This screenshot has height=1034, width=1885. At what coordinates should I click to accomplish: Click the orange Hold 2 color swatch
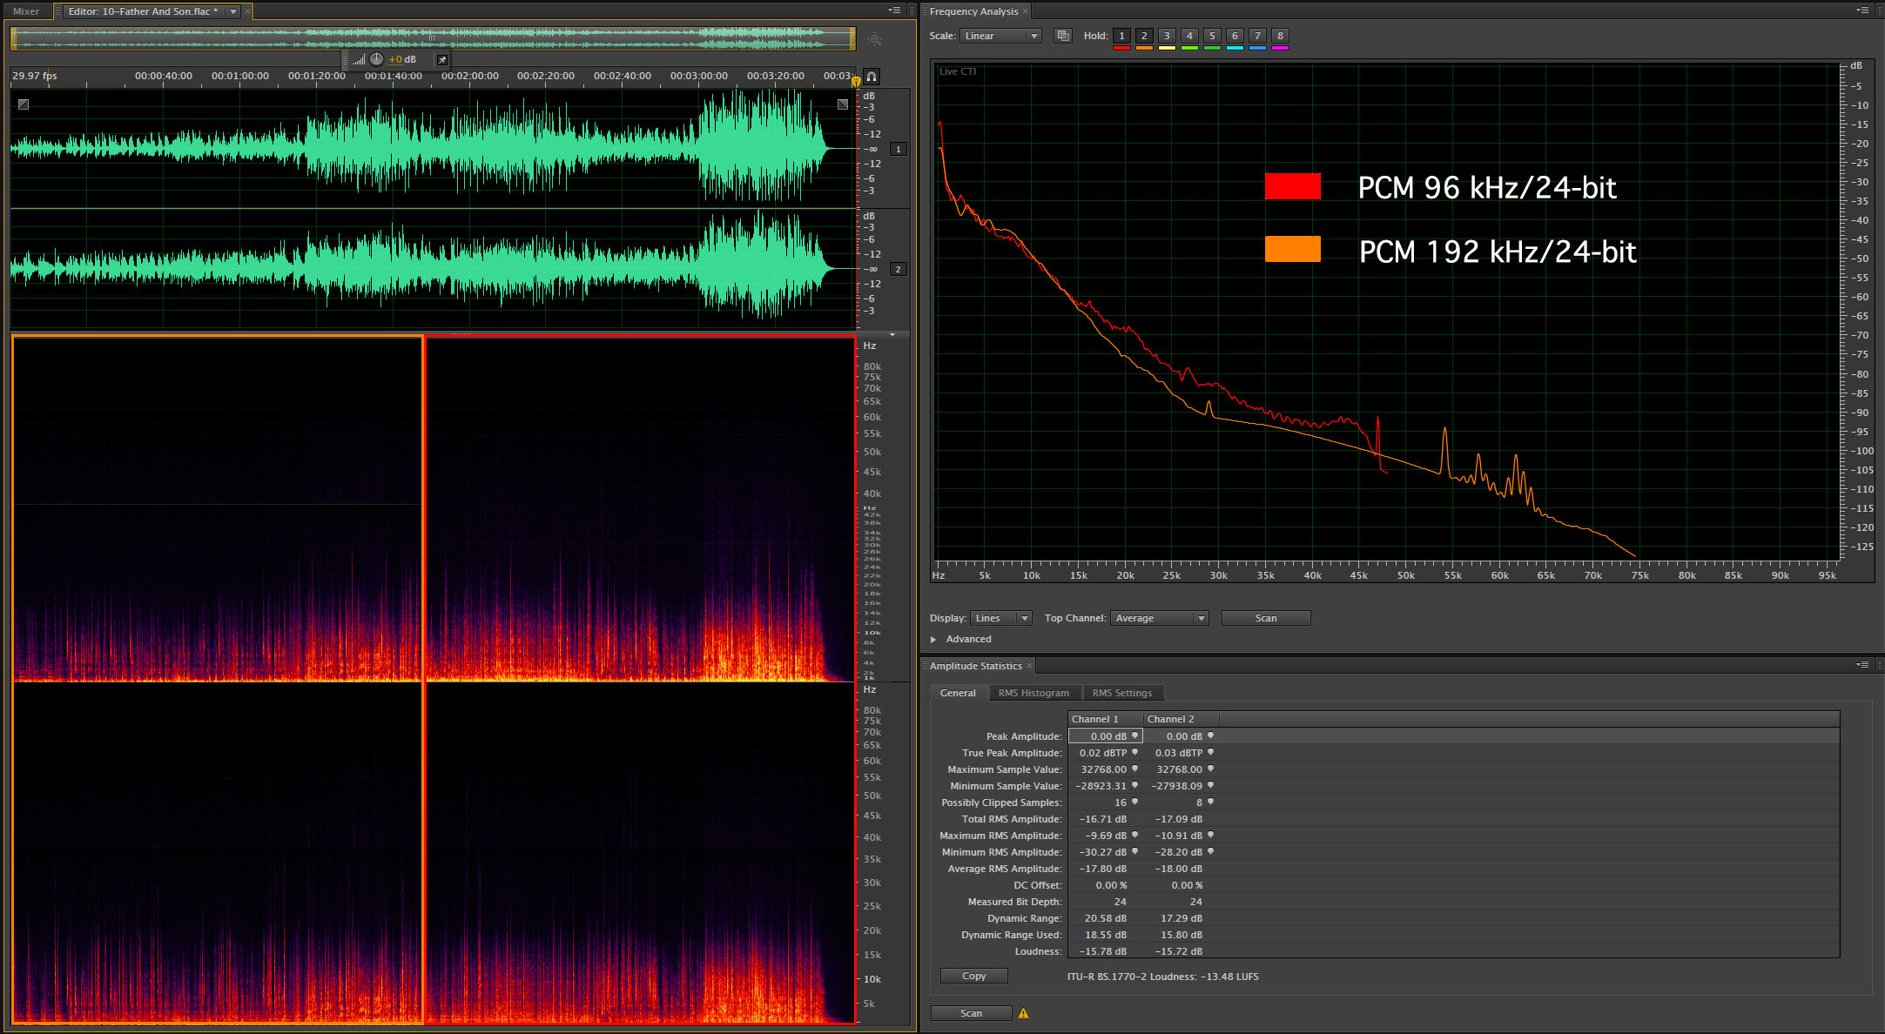tap(1144, 48)
